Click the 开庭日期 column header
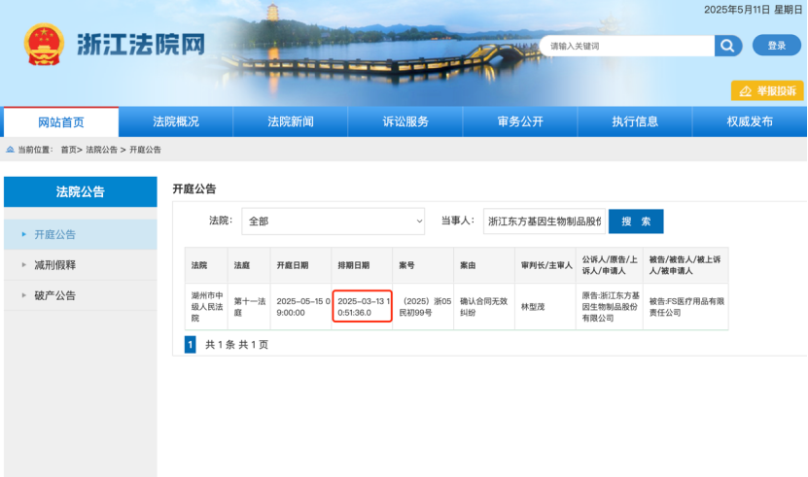The image size is (808, 477). pos(301,265)
